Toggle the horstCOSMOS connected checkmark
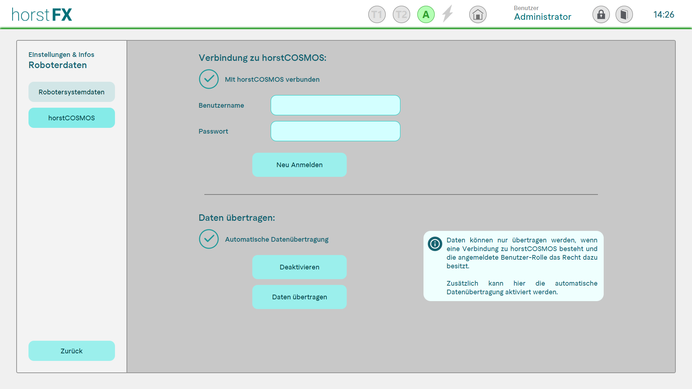This screenshot has height=389, width=692. point(209,79)
